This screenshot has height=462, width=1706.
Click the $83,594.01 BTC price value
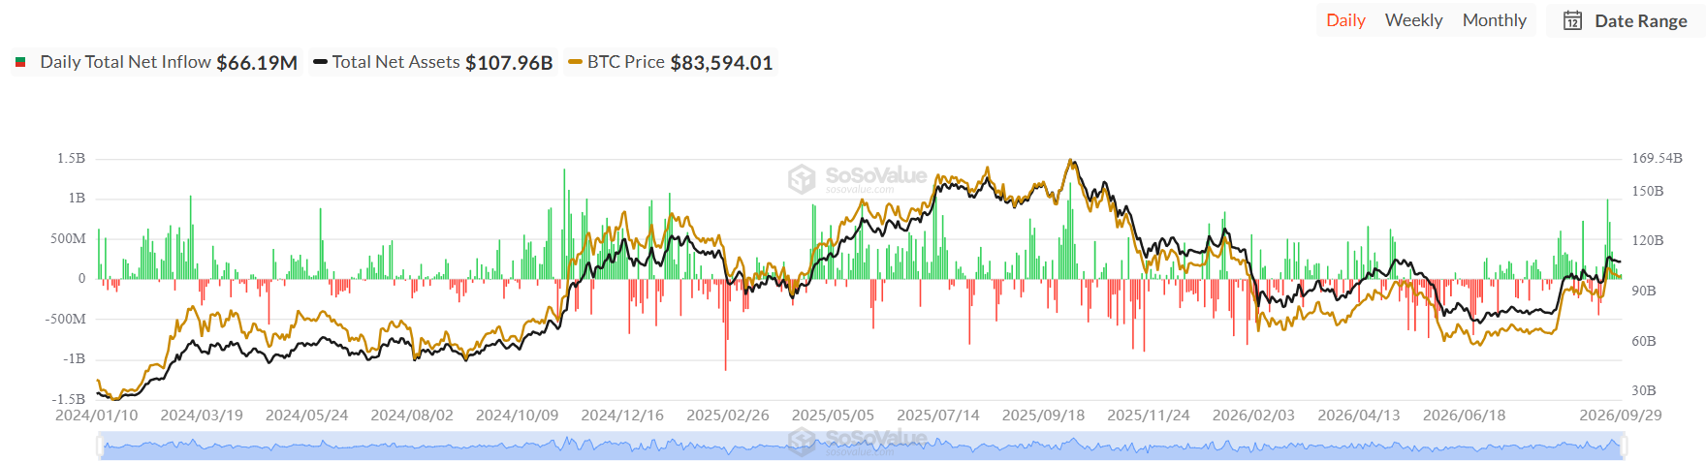point(721,63)
